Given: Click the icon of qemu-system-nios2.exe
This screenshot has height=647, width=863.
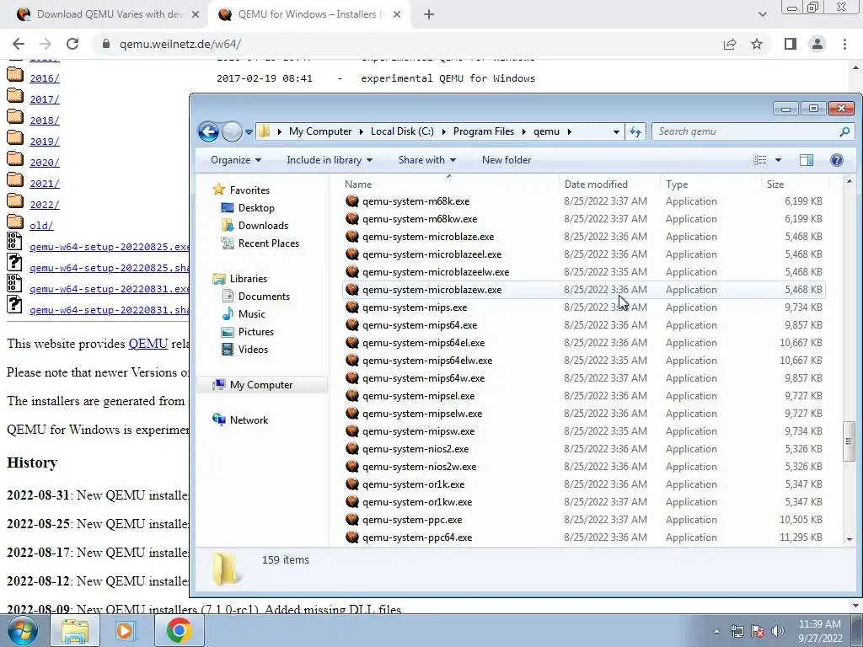Looking at the screenshot, I should click(x=352, y=449).
